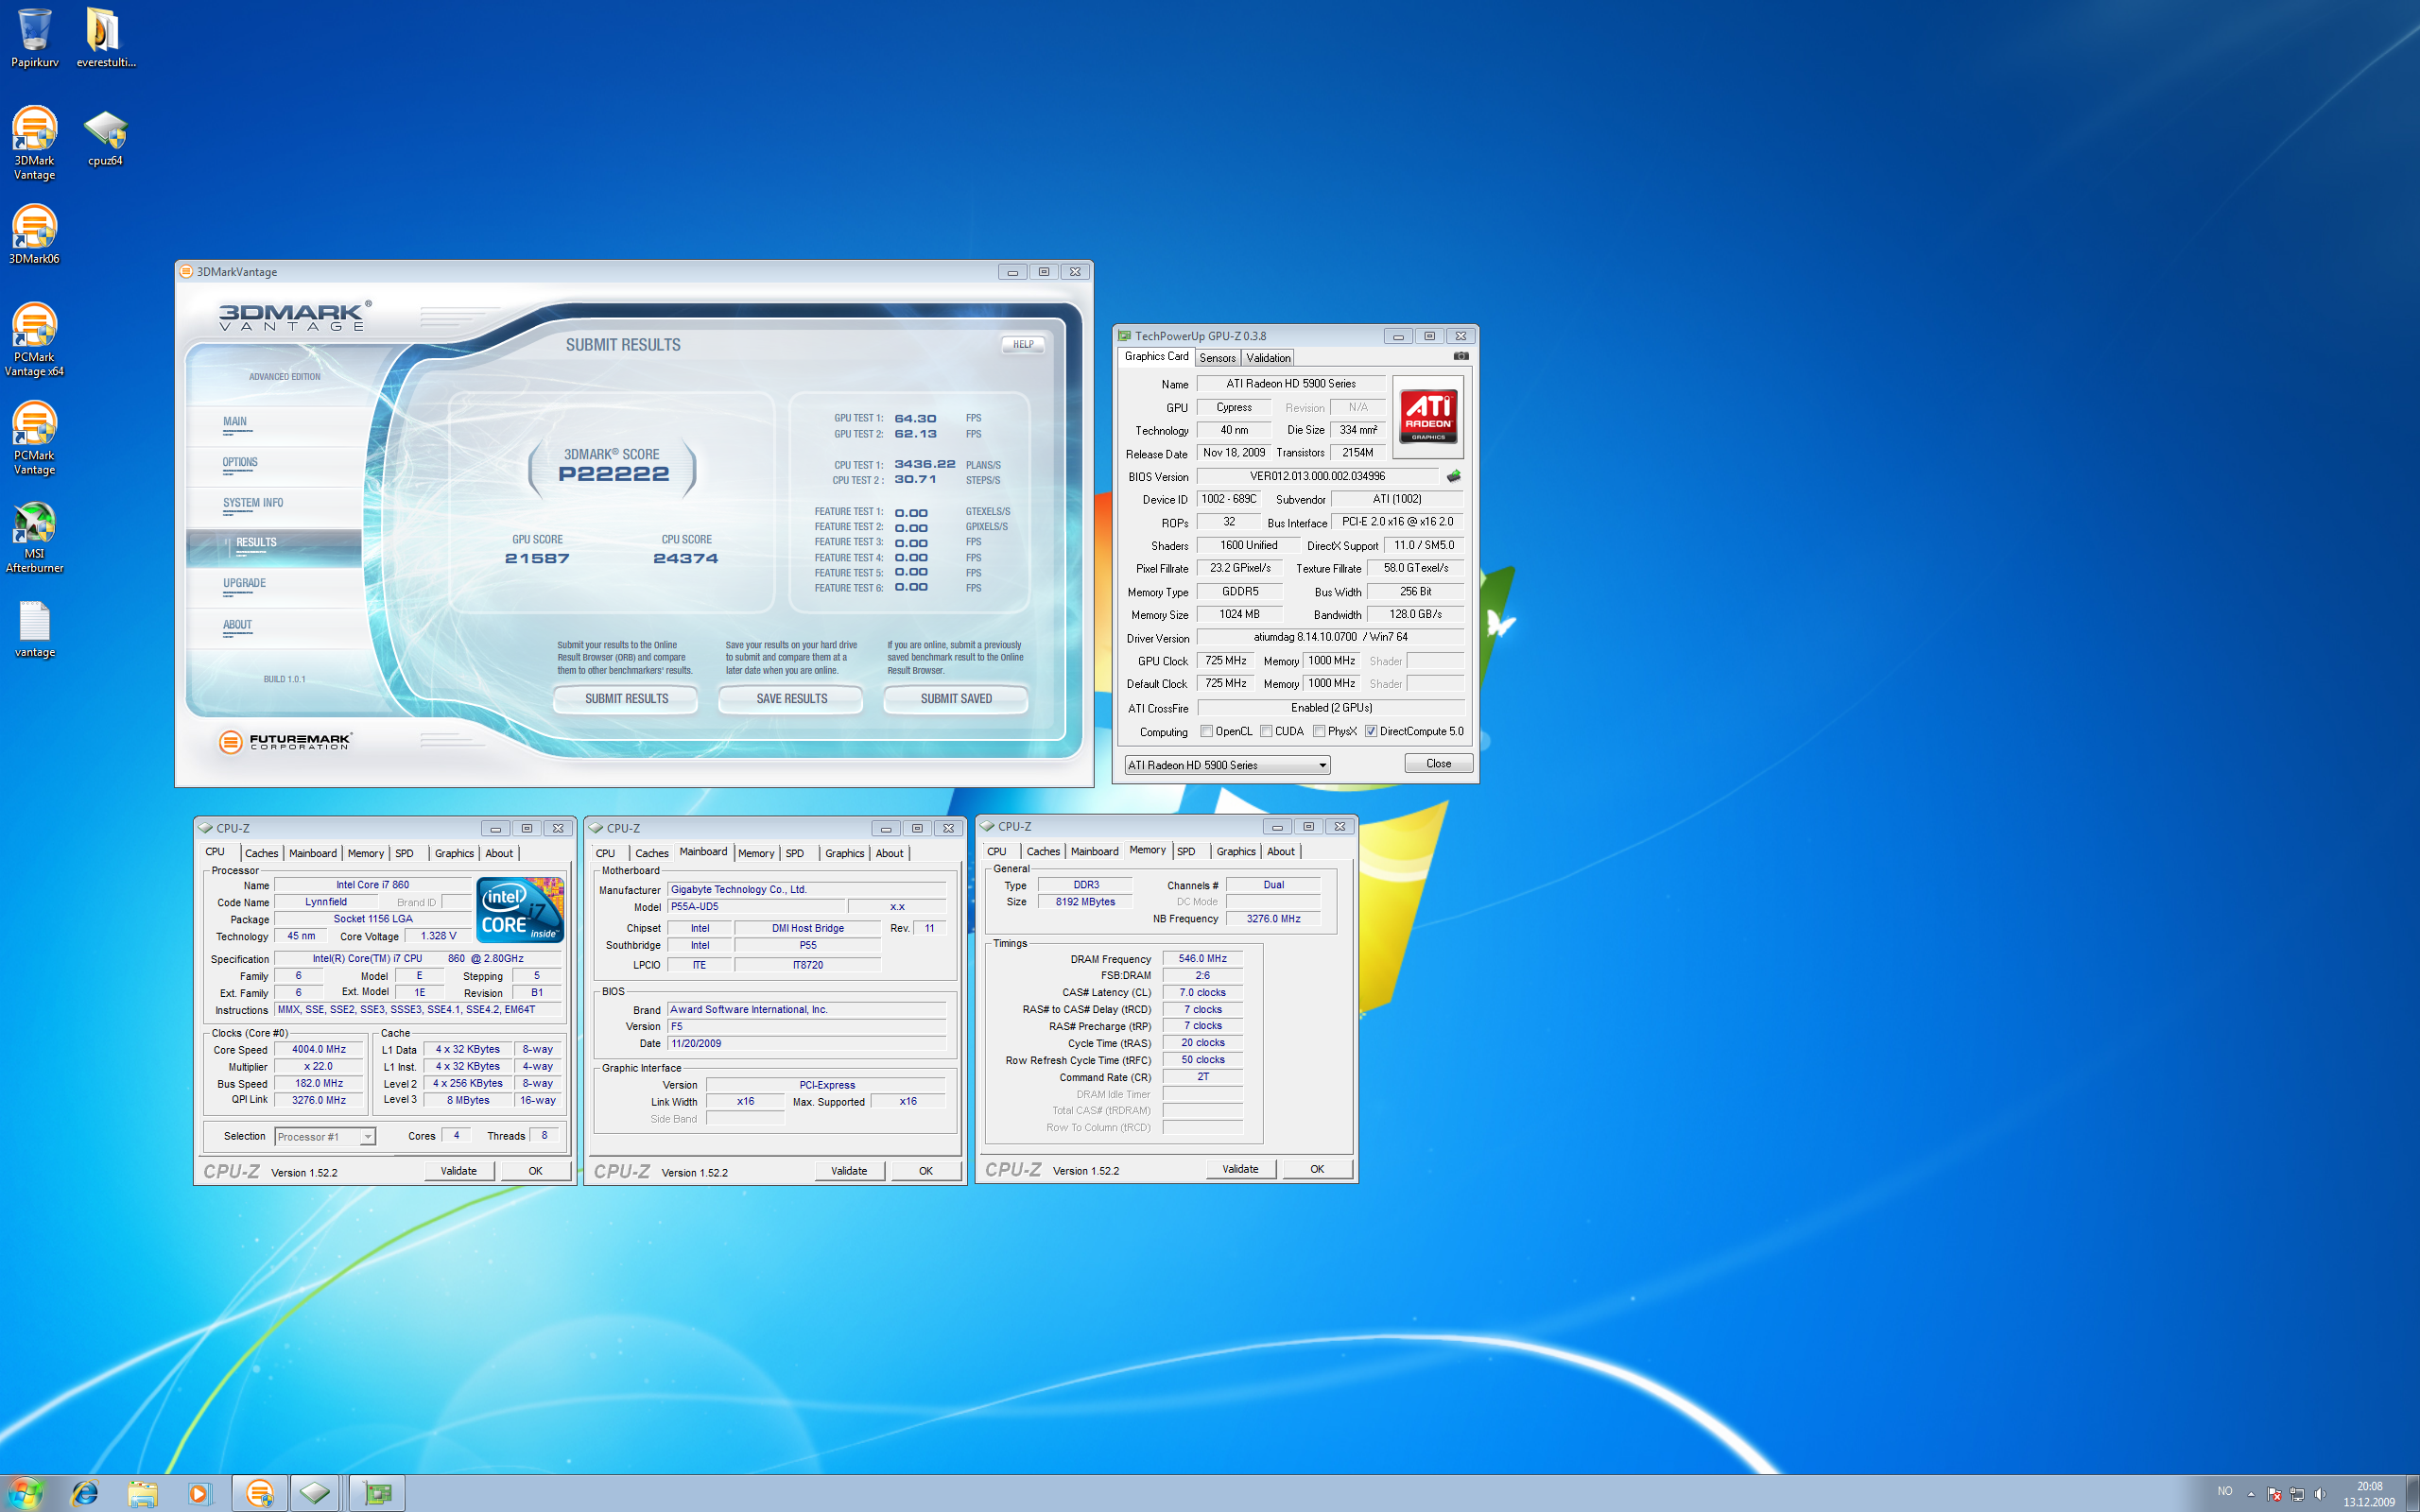This screenshot has height=1512, width=2420.
Task: Switch to the Sensors tab in GPU-Z
Action: tap(1217, 357)
